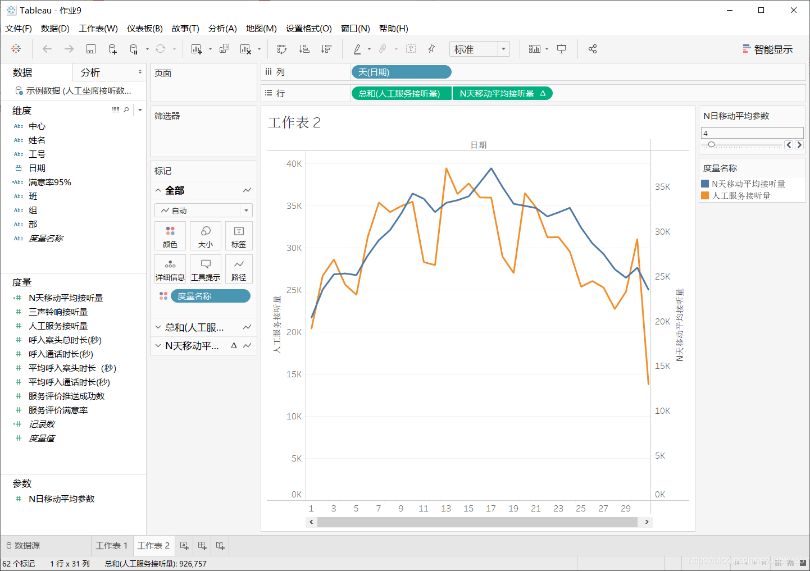Click the chart horizontal scrollbar
Screen dimensions: 810x571
pyautogui.click(x=477, y=522)
